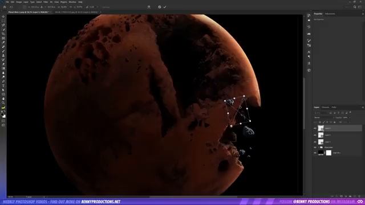This screenshot has height=205, width=365.
Task: Select the Brush tool
Action: click(3, 51)
